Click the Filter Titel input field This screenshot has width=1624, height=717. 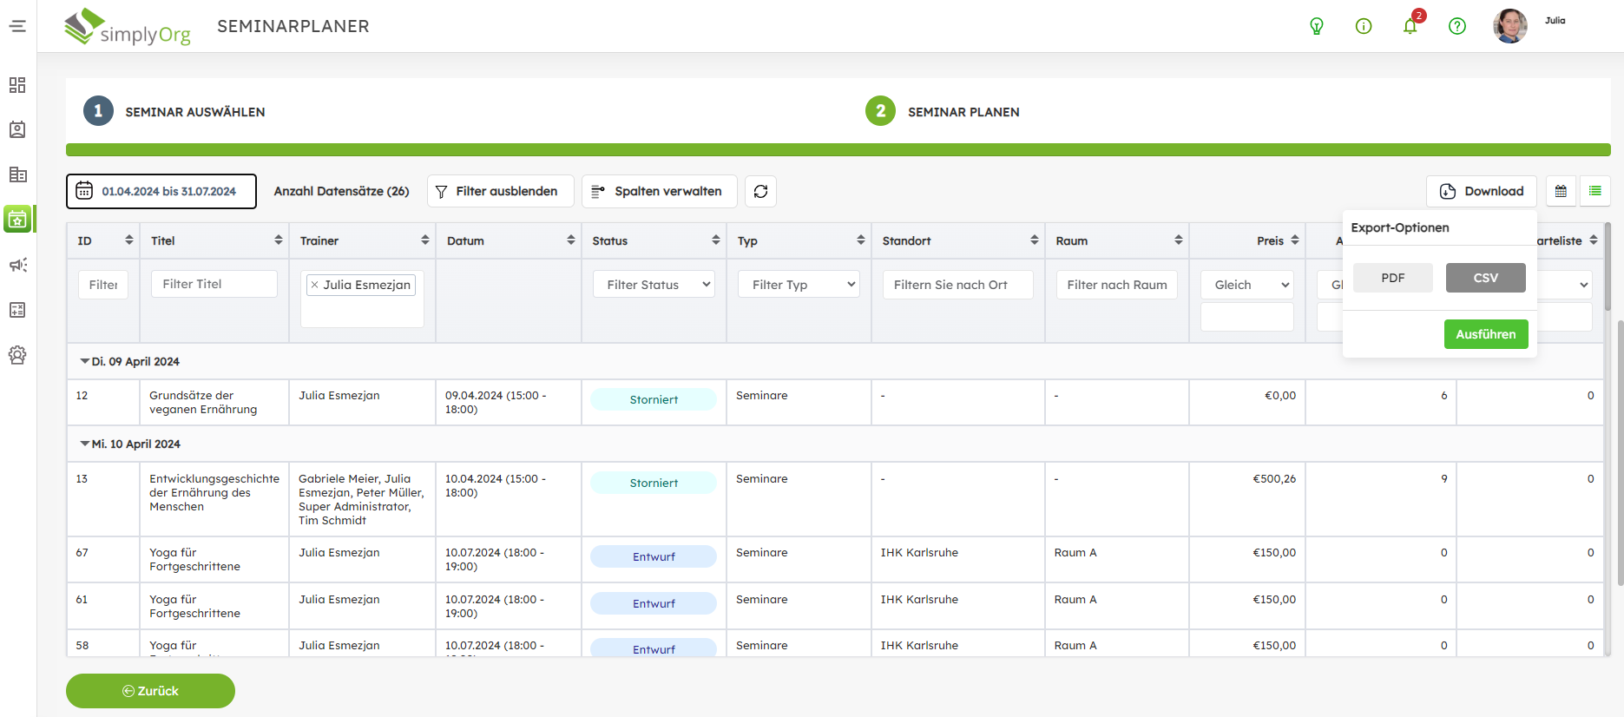(x=214, y=284)
